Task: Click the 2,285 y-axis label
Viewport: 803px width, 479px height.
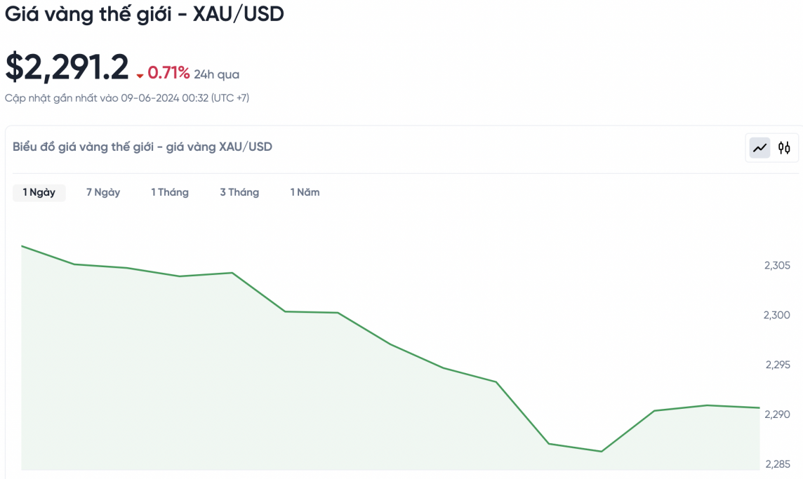Action: click(777, 464)
